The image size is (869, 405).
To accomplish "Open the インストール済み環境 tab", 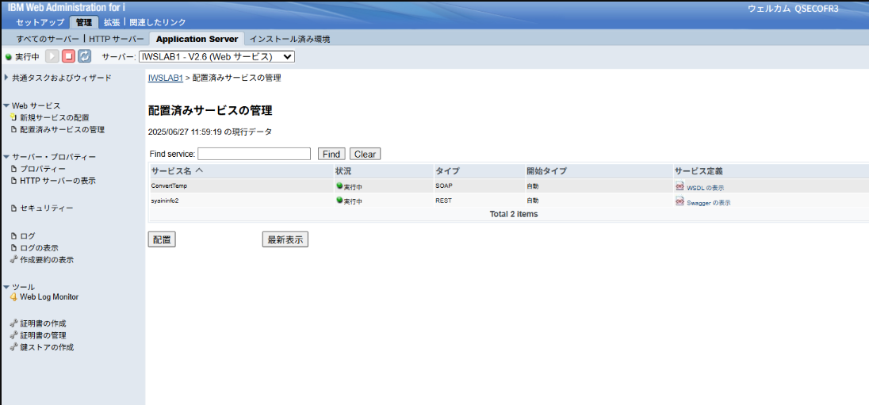I will (290, 40).
